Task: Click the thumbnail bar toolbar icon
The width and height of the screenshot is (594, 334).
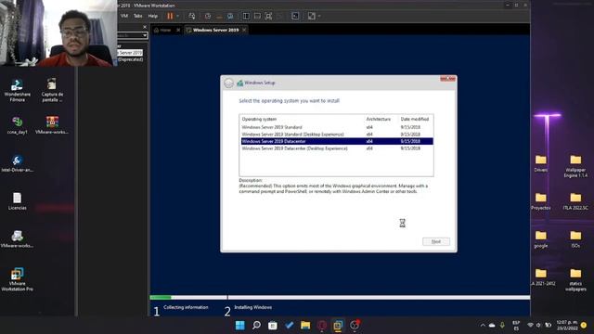Action: [x=257, y=16]
